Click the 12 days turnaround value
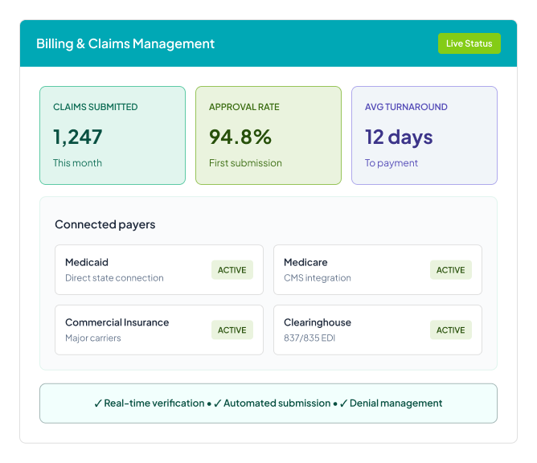 (399, 137)
